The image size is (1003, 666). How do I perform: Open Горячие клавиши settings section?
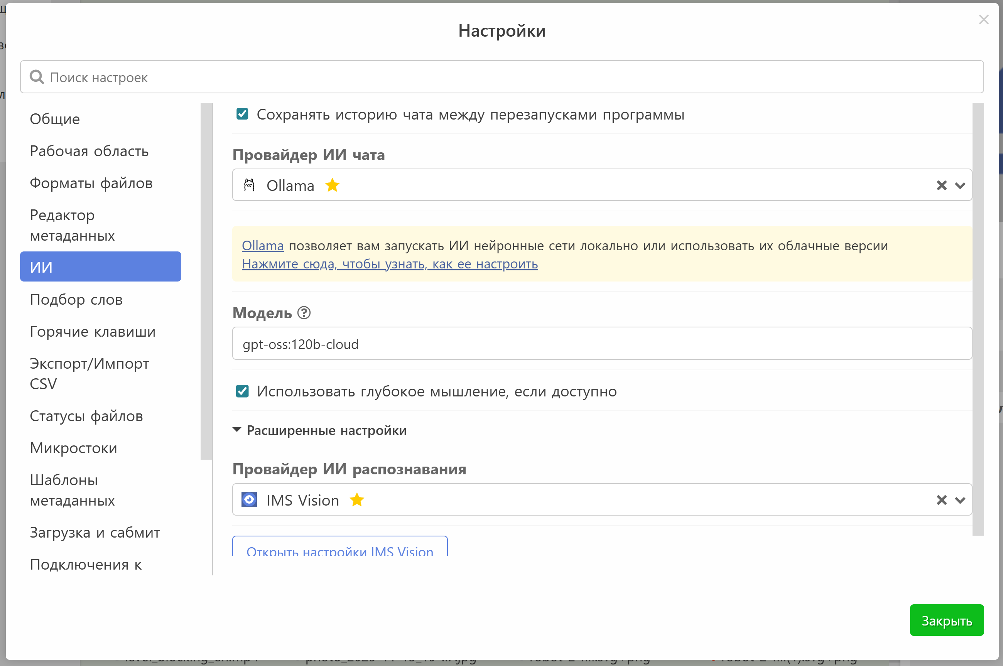[x=93, y=331]
